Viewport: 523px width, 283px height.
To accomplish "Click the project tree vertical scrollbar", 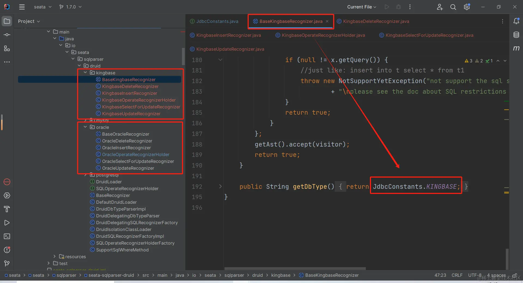I will coord(183,56).
